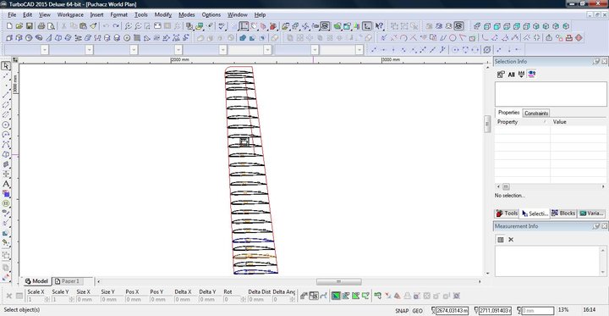The height and width of the screenshot is (316, 609).
Task: Open the zoom percentage 13% selector
Action: (x=563, y=310)
